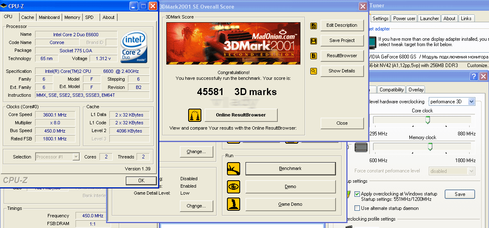This screenshot has height=228, width=489.
Task: Enable Use alternate startup daemon checkbox
Action: pos(357,208)
